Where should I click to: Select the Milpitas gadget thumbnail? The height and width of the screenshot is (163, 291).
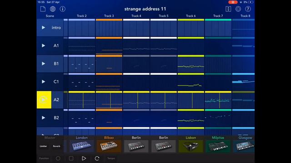(x=218, y=146)
